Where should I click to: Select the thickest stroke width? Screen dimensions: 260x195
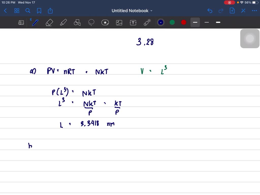(218, 22)
